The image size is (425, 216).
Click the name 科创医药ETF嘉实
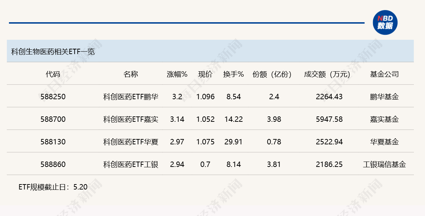coord(131,119)
